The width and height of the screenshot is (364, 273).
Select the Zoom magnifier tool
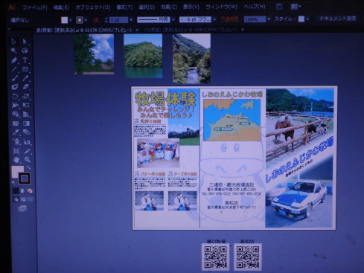click(x=27, y=159)
